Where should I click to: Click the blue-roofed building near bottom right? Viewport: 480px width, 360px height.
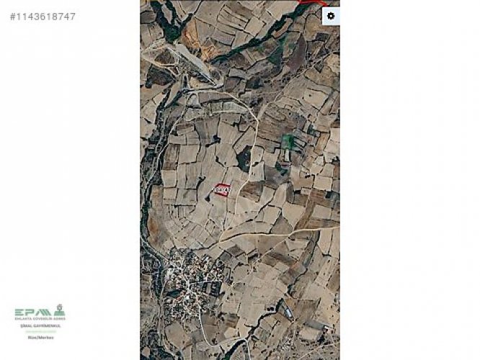288,313
